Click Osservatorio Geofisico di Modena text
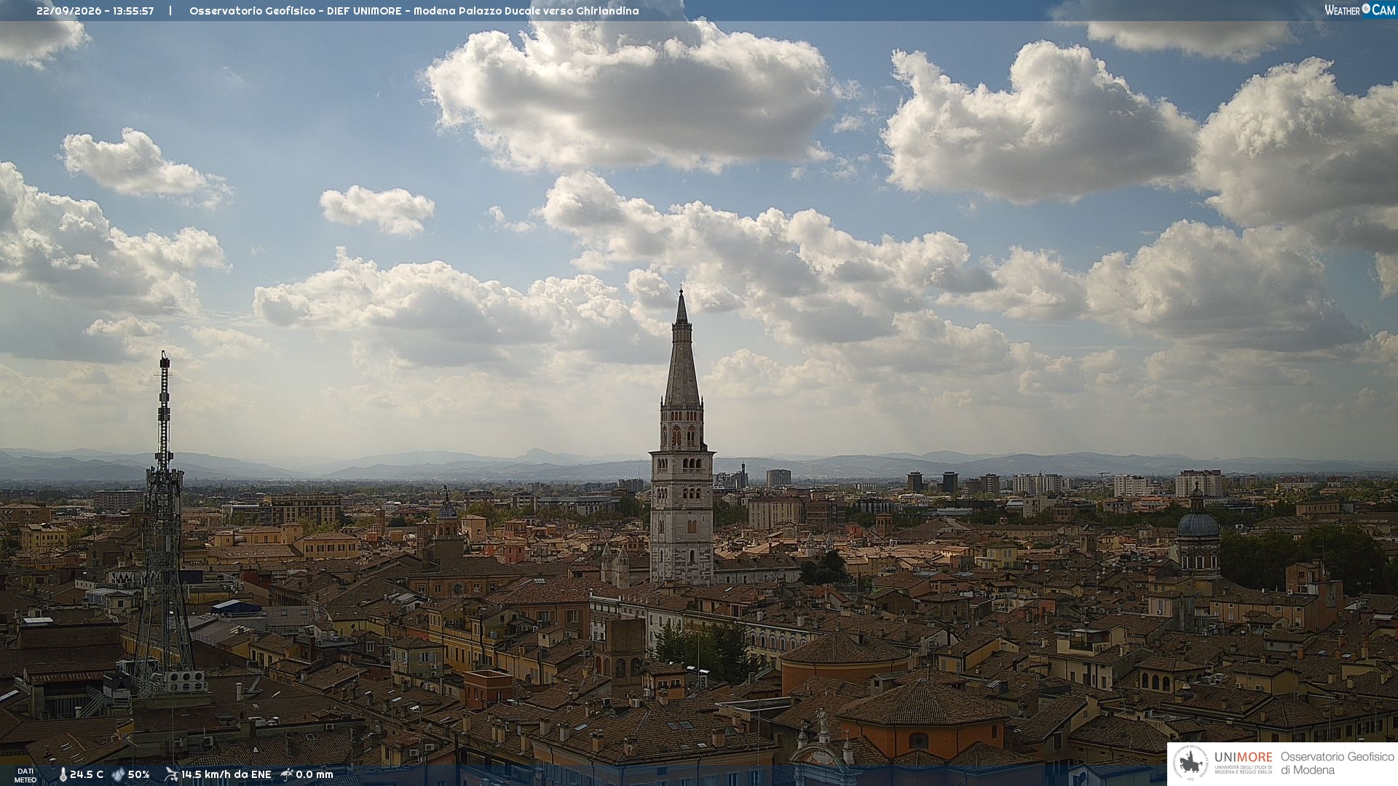Screen dimensions: 1398x786 1337,763
